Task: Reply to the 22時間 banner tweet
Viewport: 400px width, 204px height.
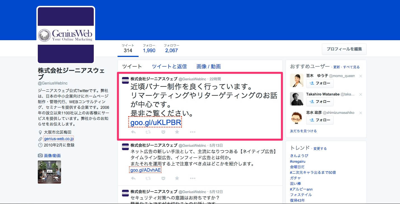Action: [133, 132]
